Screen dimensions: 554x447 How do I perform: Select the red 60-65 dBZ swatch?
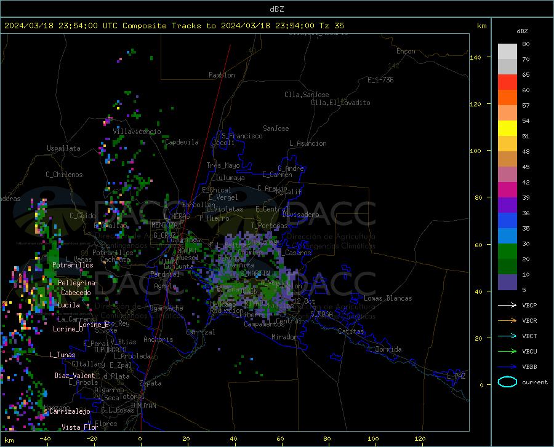(x=507, y=82)
